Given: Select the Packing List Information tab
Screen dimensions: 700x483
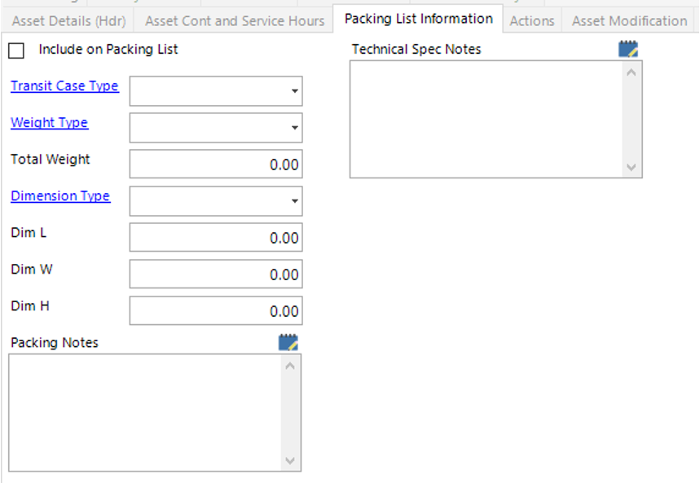Looking at the screenshot, I should point(419,19).
